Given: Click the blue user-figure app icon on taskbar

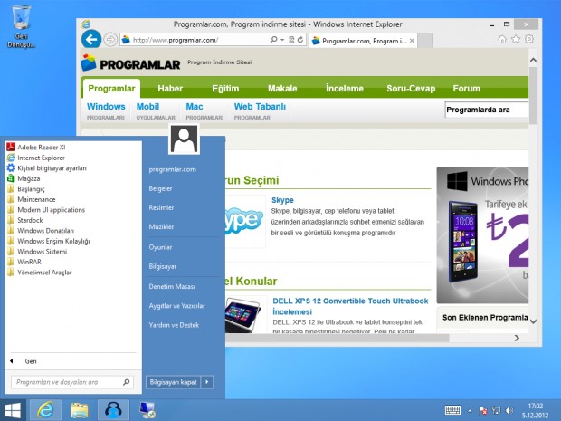Looking at the screenshot, I should (113, 410).
